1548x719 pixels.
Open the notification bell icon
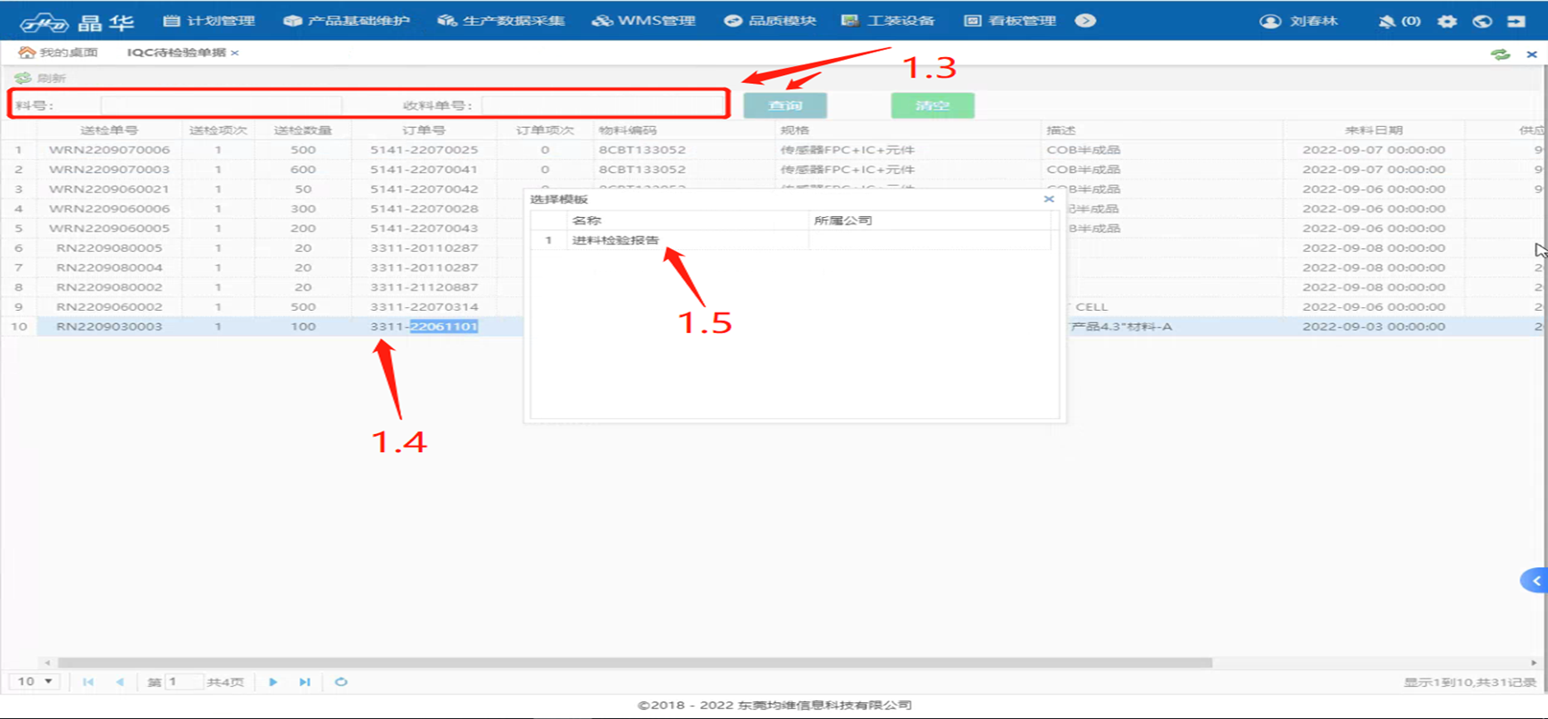pyautogui.click(x=1386, y=21)
